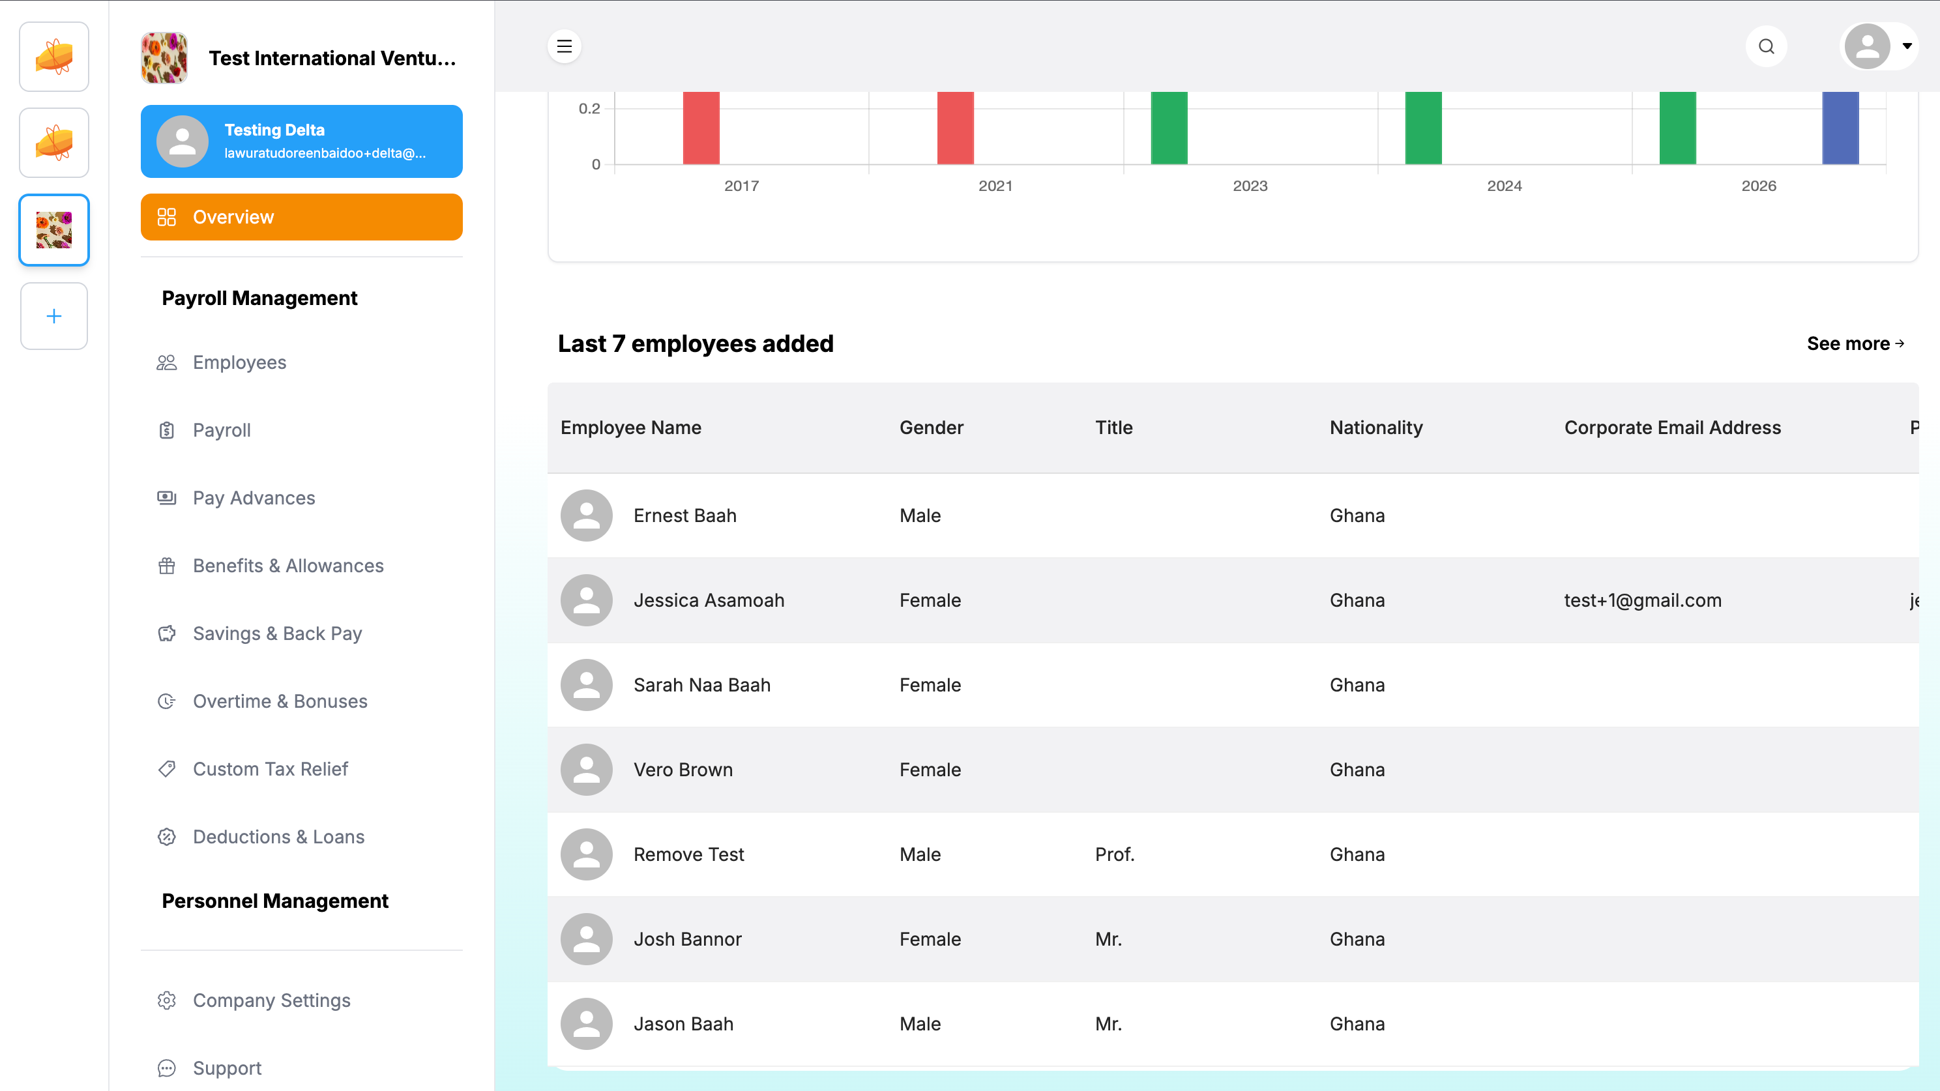Click the Support chat bubble icon

click(166, 1068)
